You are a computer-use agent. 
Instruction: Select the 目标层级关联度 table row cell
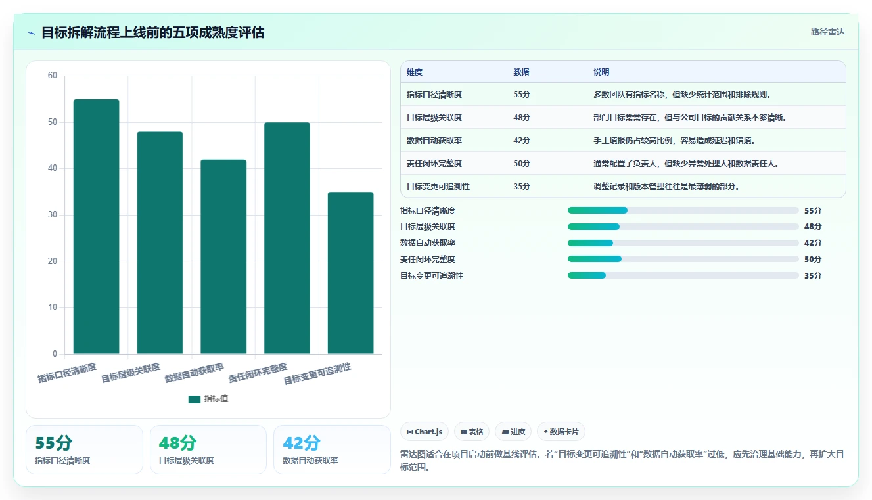[434, 118]
